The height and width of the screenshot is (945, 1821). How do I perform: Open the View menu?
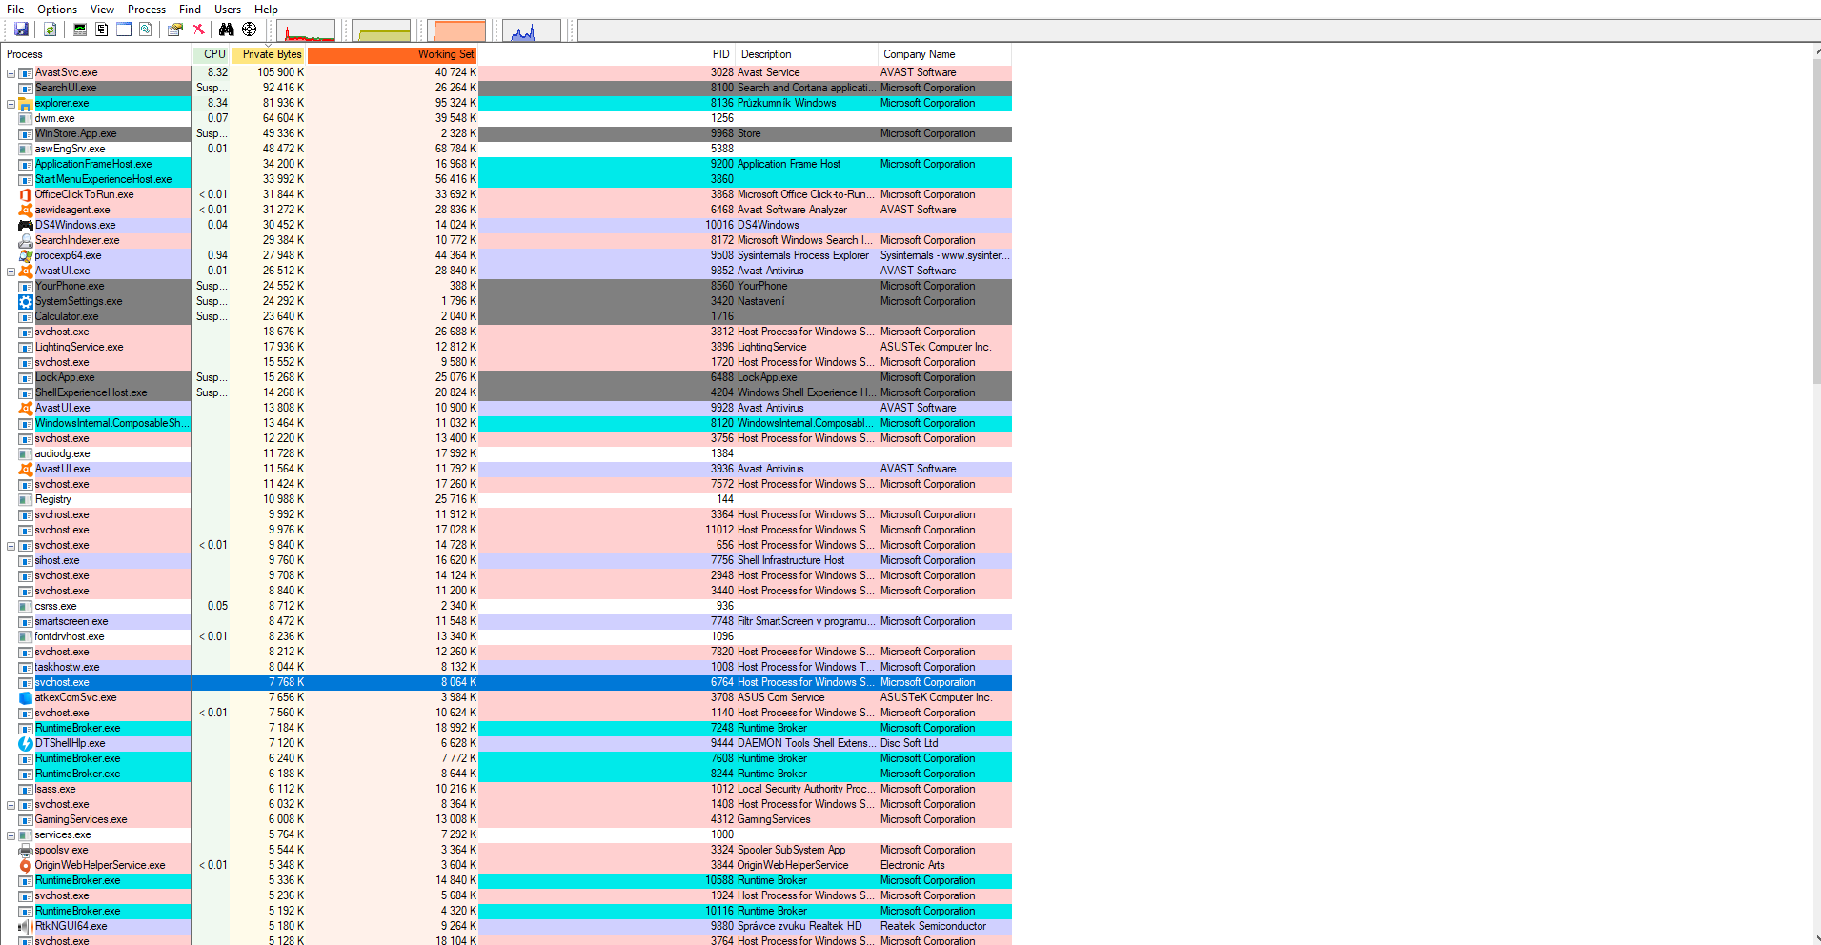pos(102,10)
